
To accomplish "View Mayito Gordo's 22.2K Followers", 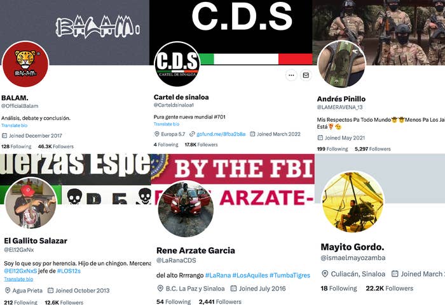I will 389,289.
